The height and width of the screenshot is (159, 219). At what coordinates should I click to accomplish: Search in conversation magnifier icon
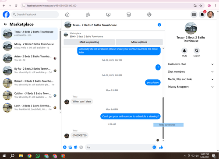click(197, 51)
